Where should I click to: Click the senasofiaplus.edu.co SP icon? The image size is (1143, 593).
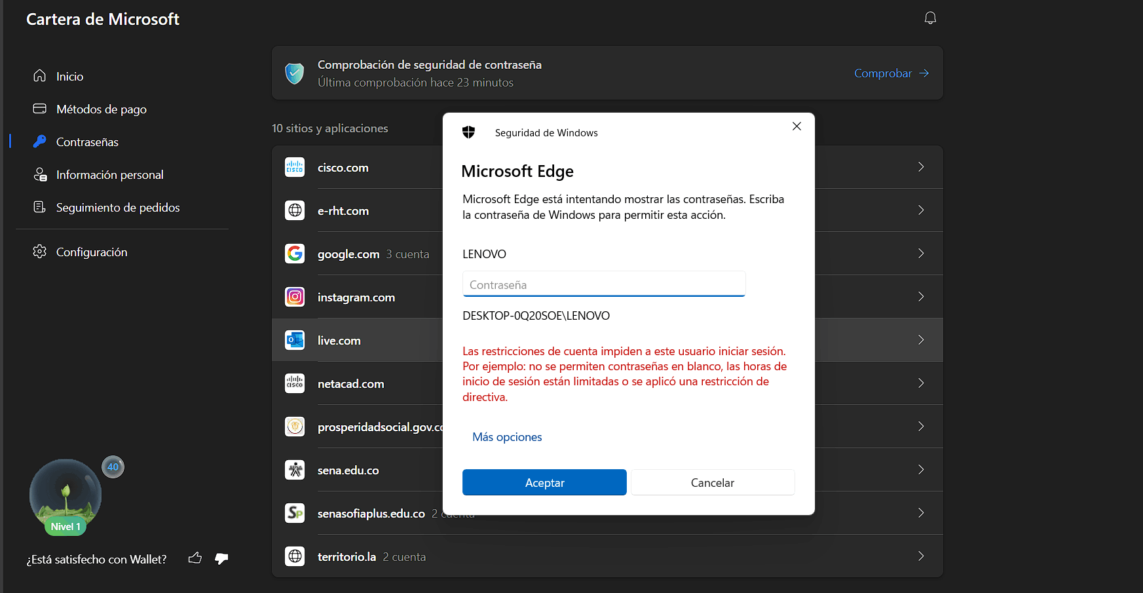pyautogui.click(x=295, y=513)
